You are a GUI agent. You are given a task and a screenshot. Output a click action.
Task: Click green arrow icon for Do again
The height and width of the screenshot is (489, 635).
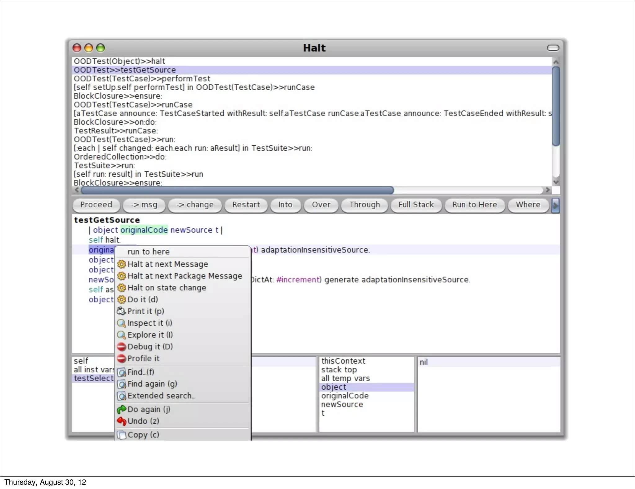pyautogui.click(x=121, y=409)
